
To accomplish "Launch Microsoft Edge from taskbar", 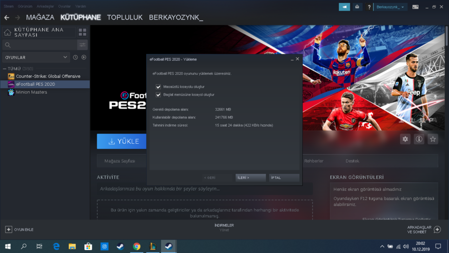I will 56,247.
